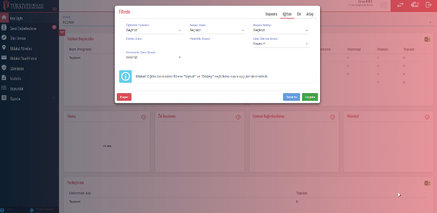Export Yerleştirme table via Excel icon
Viewport: 437px width, 213px height.
(x=427, y=183)
